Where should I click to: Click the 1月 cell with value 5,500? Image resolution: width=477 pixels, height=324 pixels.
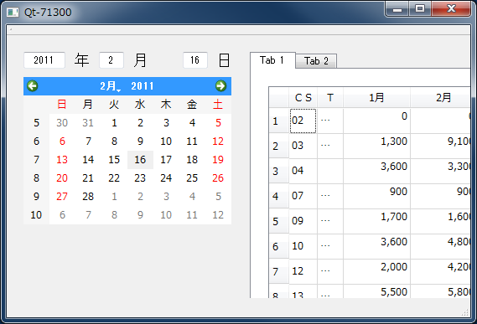377,291
